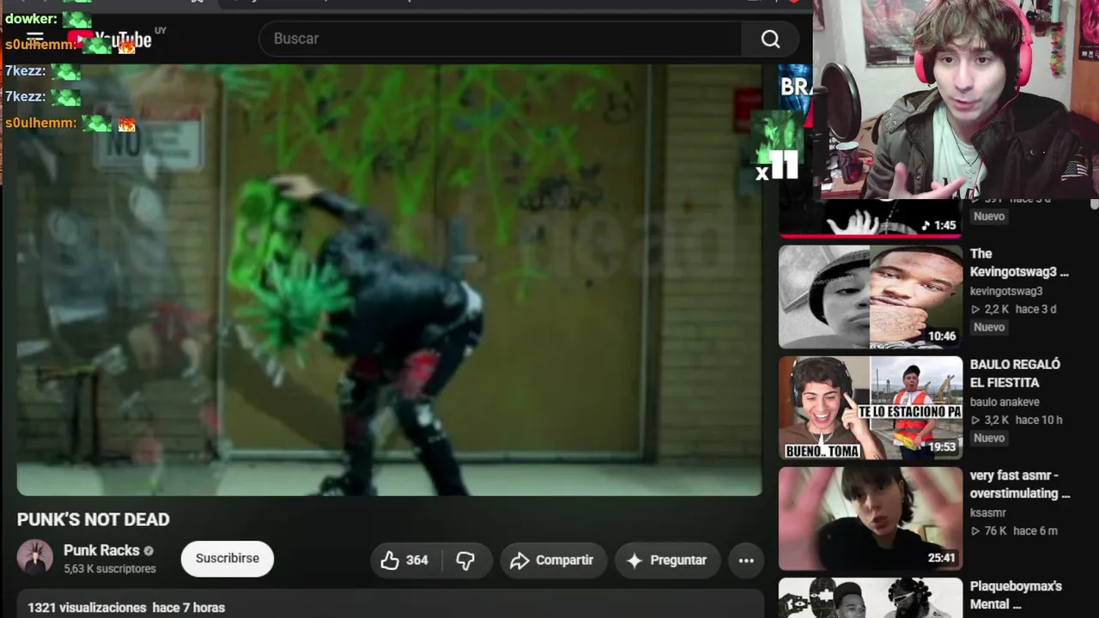Open the Plaqueboymax's Mental video thumbnail
1099x618 pixels.
coord(871,597)
